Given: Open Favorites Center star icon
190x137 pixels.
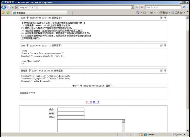Looking at the screenshot, I should click(x=3, y=13).
